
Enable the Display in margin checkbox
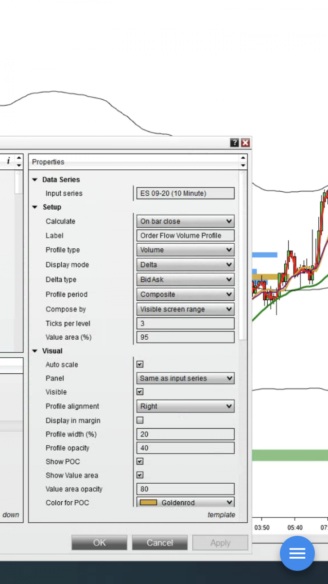(x=140, y=420)
